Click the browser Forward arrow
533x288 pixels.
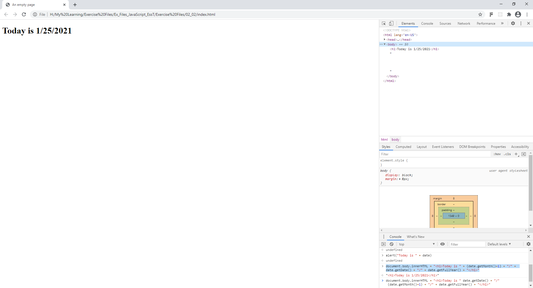[x=15, y=14]
